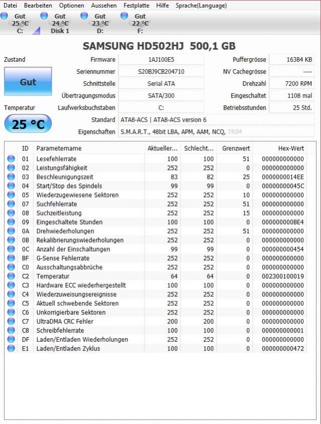Click the Übertragungsmodus field SATA/300
This screenshot has height=424, width=321.
161,96
